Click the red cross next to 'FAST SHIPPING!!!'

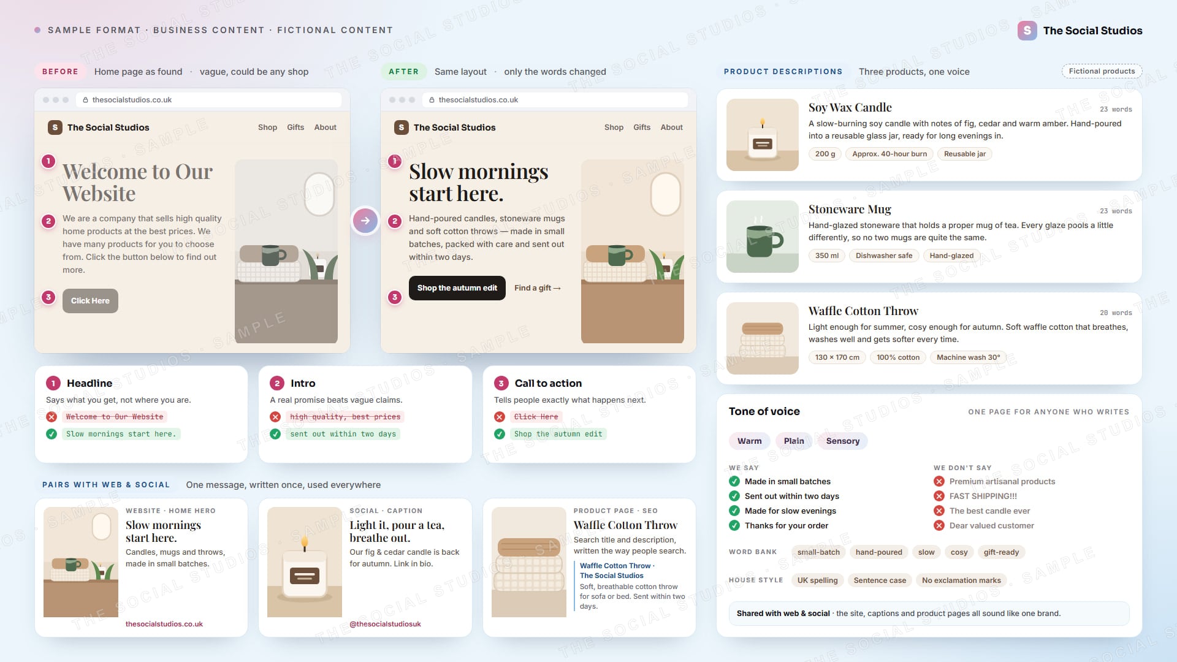[939, 496]
